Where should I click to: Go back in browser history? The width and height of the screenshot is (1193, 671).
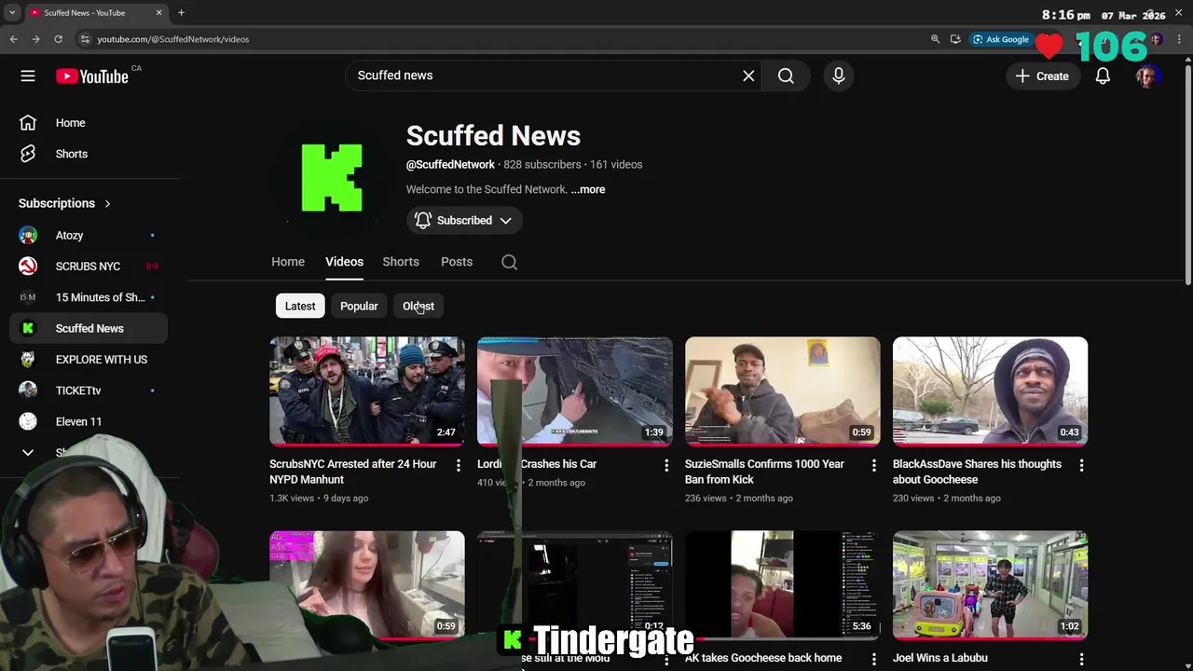13,39
